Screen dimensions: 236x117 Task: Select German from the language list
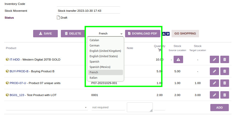pyautogui.click(x=95, y=45)
